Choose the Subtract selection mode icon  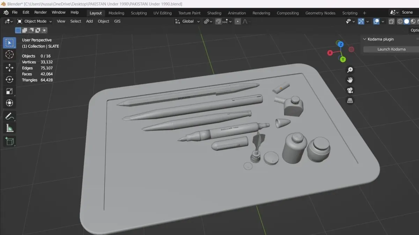(x=31, y=30)
